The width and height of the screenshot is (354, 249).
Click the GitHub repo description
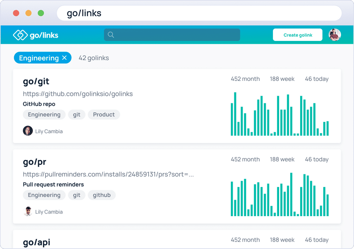(39, 104)
